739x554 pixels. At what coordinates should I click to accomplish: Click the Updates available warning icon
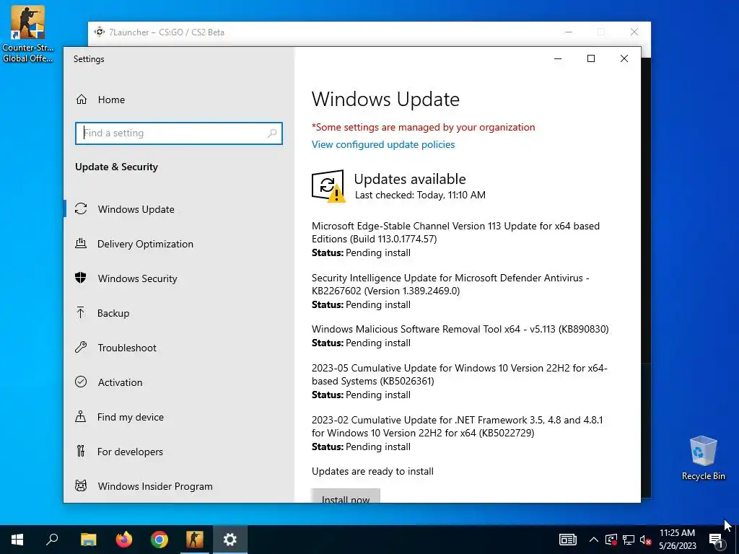[x=328, y=186]
